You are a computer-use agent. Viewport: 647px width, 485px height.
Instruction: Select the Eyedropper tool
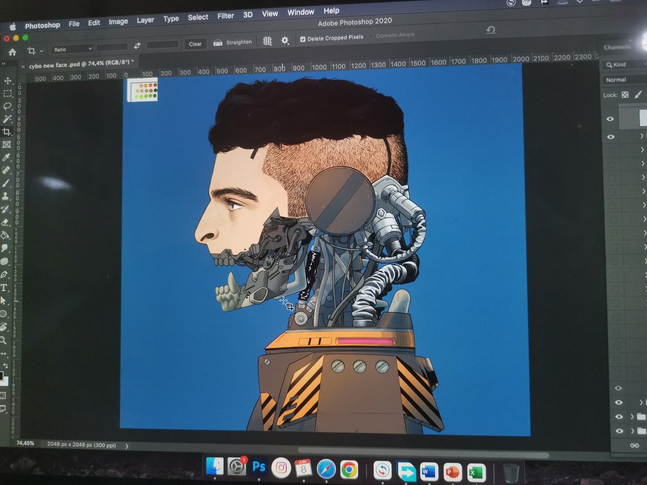point(6,158)
